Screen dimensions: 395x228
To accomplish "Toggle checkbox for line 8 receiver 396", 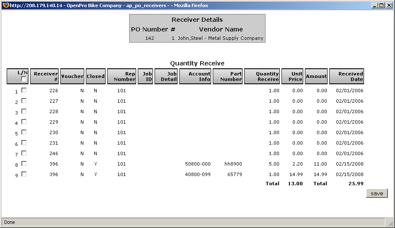I will 24,163.
